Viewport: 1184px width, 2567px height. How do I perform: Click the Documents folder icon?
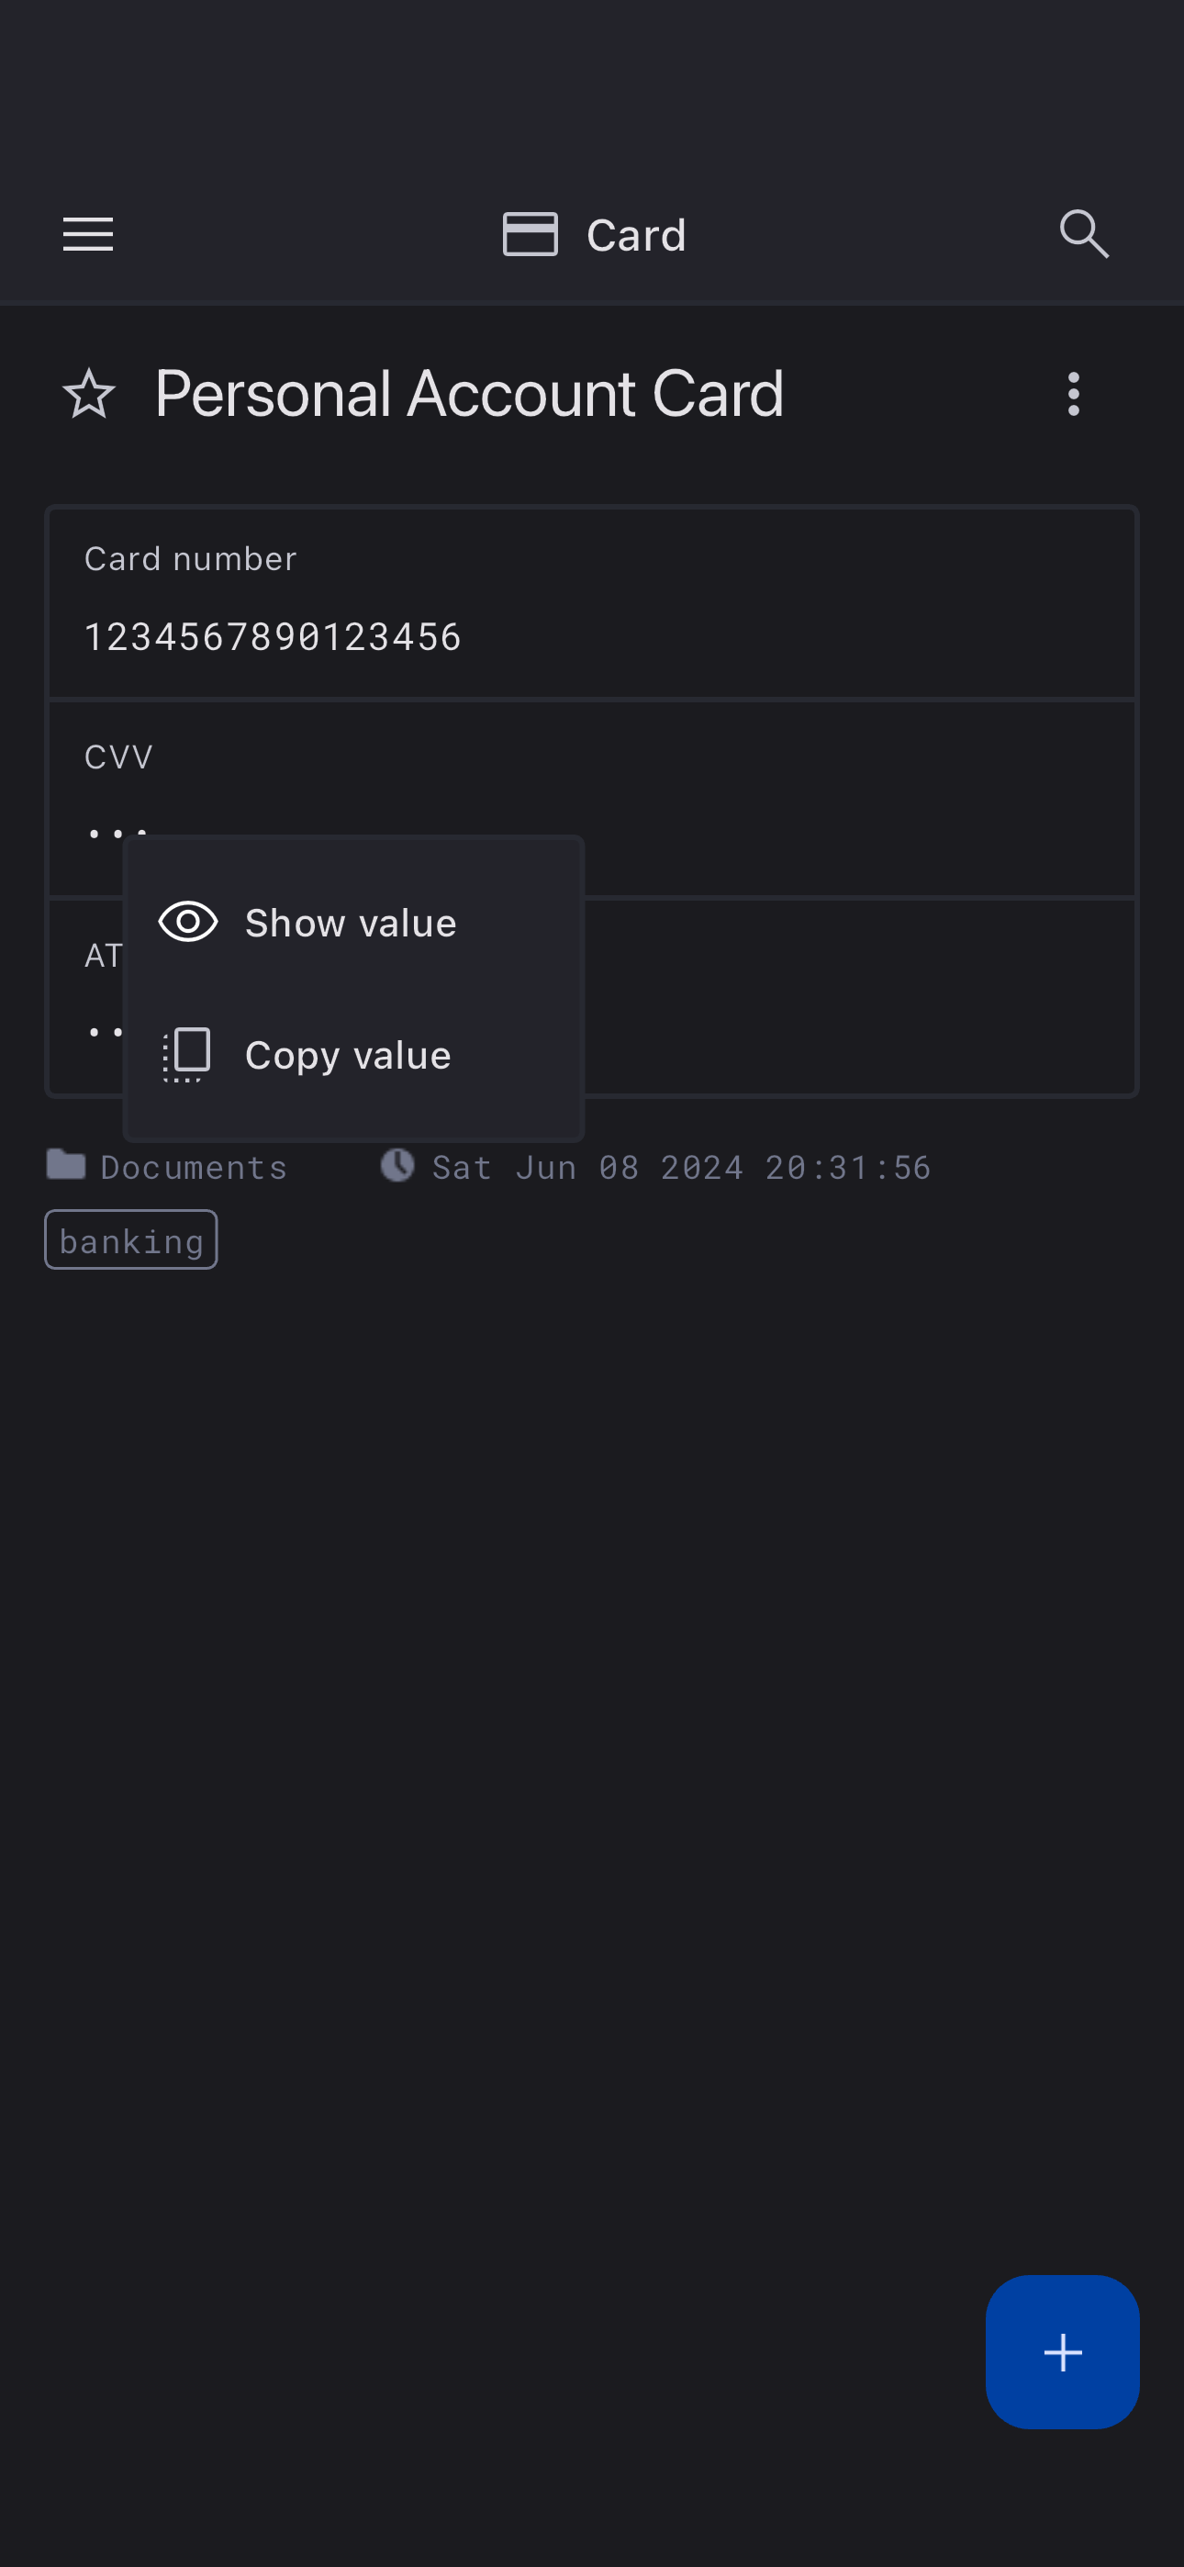pos(66,1164)
